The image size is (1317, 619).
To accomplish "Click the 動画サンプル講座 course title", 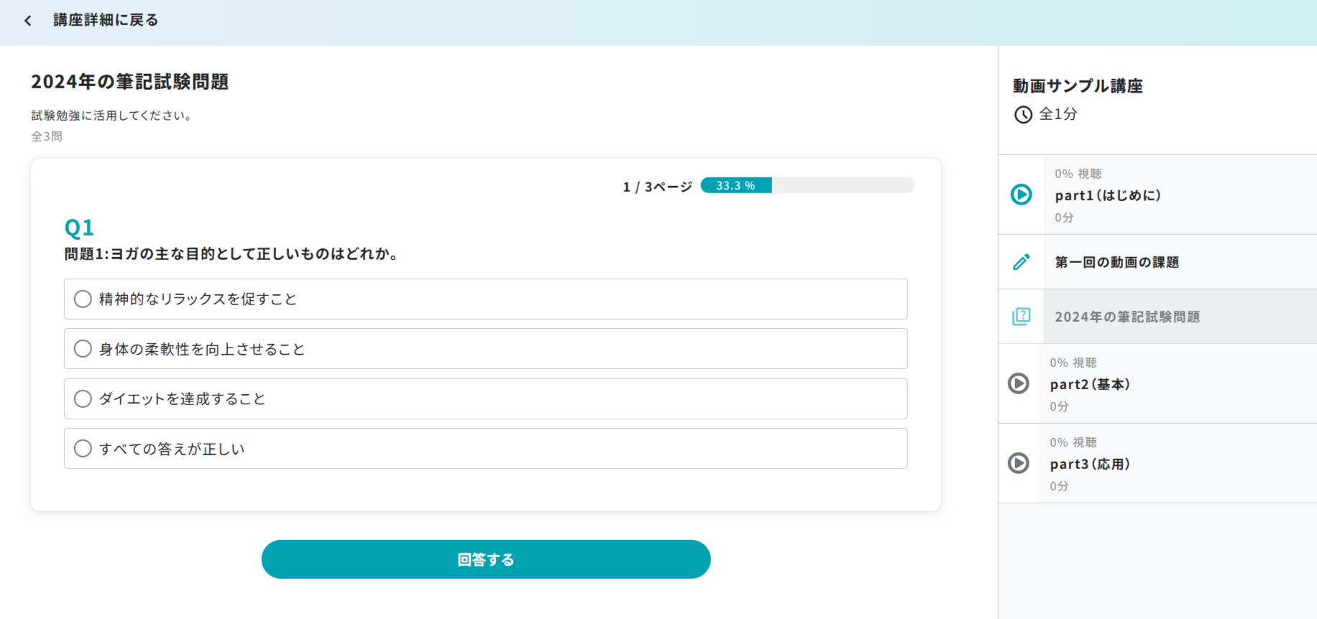I will pyautogui.click(x=1077, y=86).
